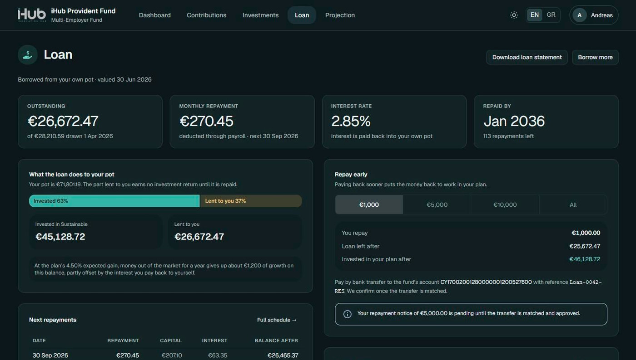Click the Repayment column header
This screenshot has height=360, width=636.
[123, 341]
